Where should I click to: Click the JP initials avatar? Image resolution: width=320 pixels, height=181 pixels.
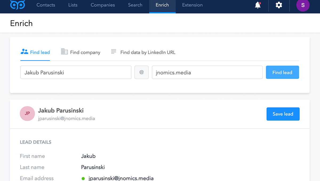(x=27, y=113)
